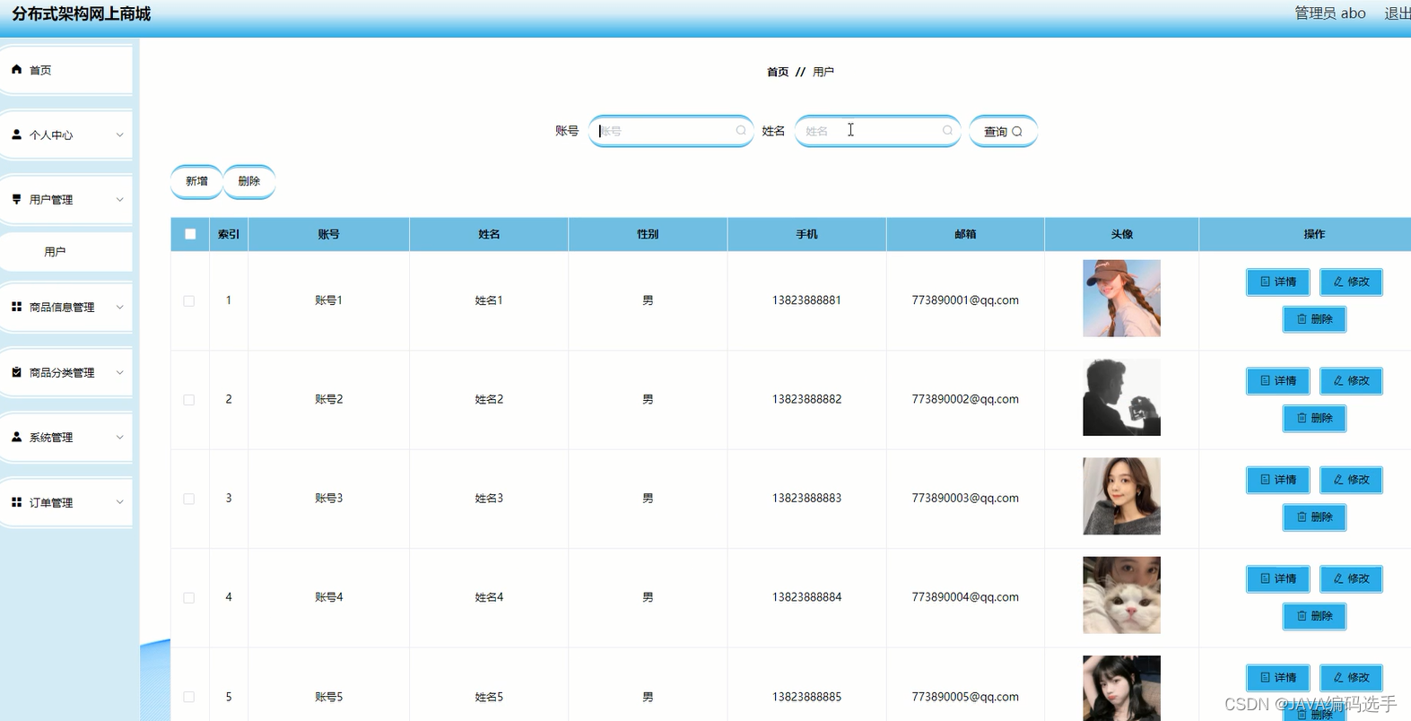Click 修改 for 账号3
This screenshot has width=1411, height=721.
pyautogui.click(x=1351, y=480)
